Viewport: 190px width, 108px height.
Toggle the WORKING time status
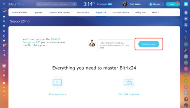104,4
